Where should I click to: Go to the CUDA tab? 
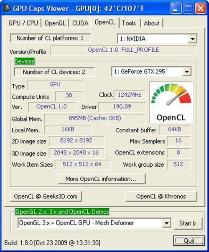80,23
